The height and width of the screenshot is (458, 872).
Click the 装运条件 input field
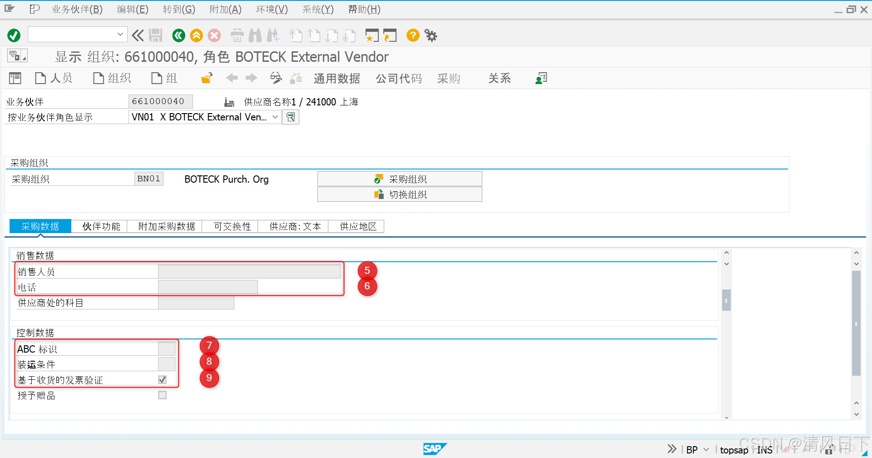167,364
